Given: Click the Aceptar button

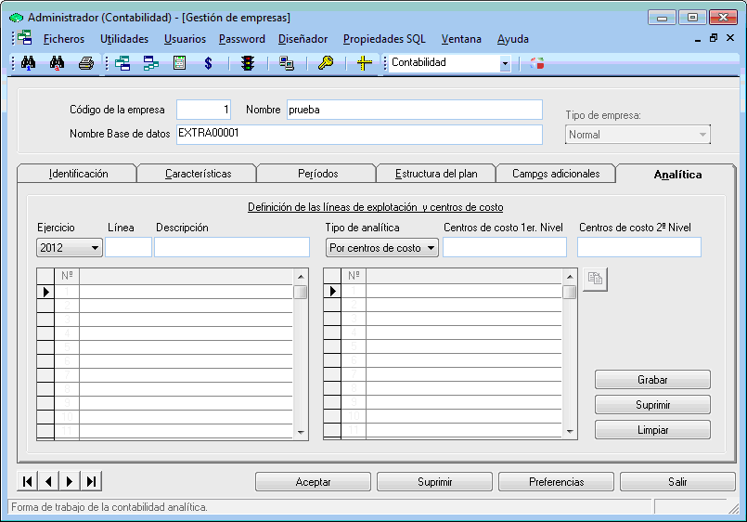Looking at the screenshot, I should tap(313, 482).
